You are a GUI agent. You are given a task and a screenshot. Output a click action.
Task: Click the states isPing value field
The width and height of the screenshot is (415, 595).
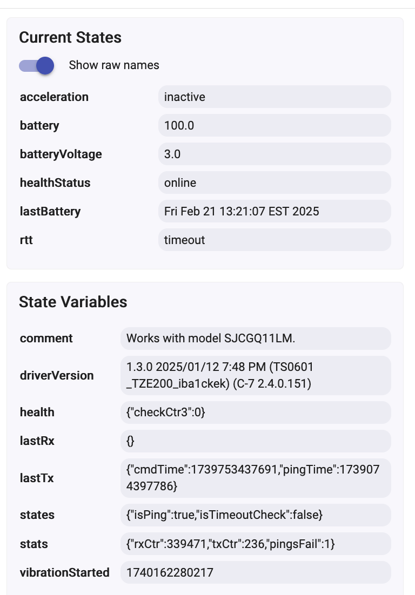tap(224, 515)
